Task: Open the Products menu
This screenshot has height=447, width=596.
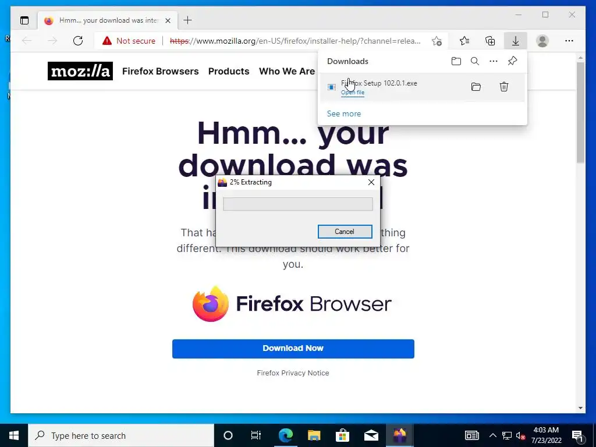Action: coord(229,71)
